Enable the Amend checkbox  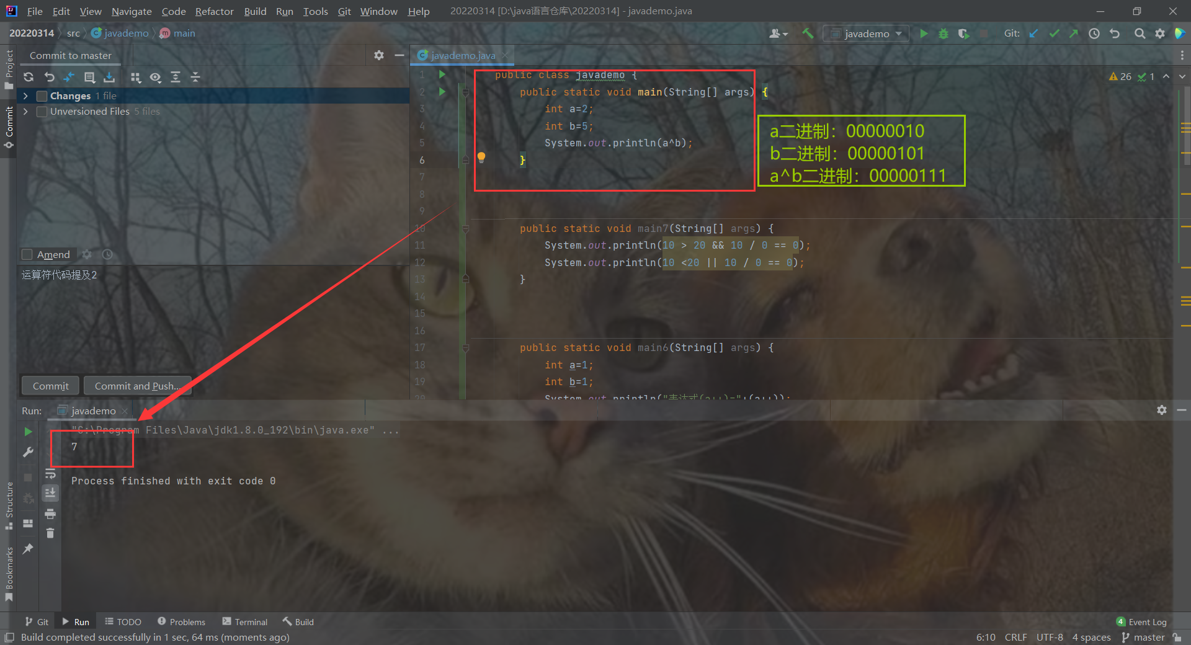tap(27, 254)
